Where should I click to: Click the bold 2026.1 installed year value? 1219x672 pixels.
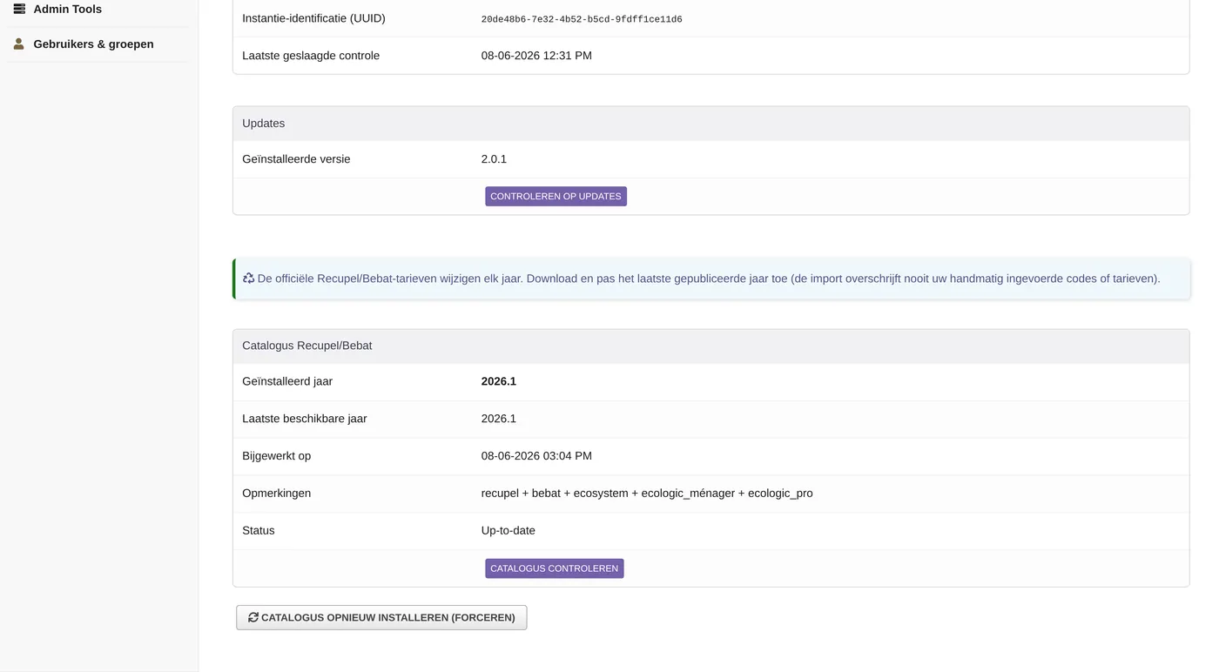pyautogui.click(x=498, y=381)
